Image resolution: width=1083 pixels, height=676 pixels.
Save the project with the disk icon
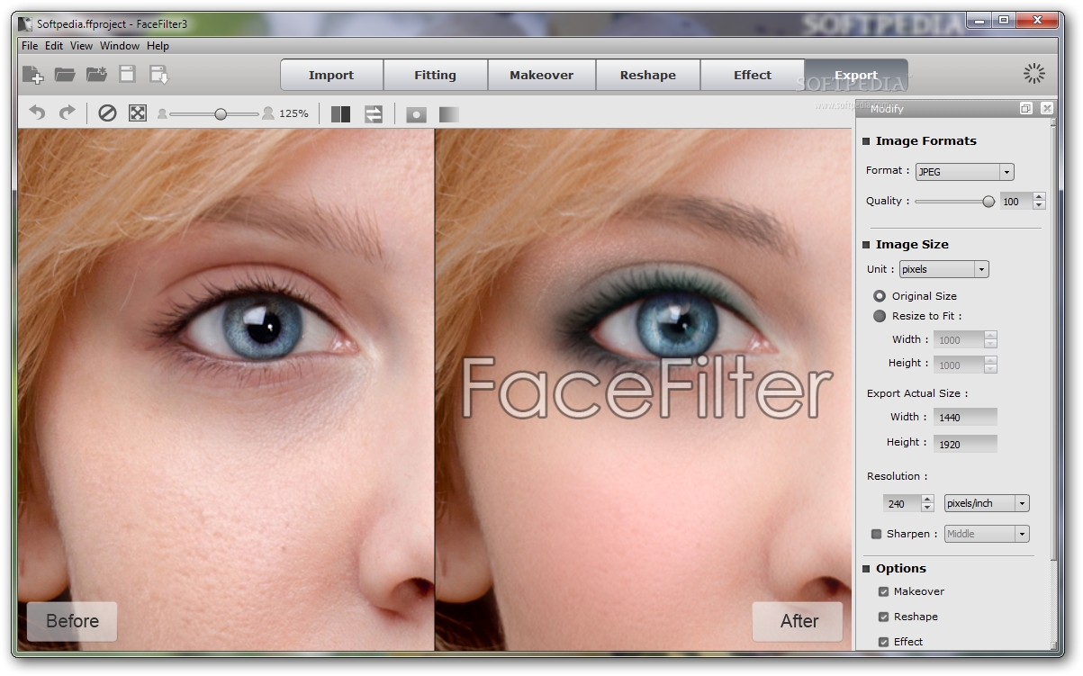pos(127,75)
